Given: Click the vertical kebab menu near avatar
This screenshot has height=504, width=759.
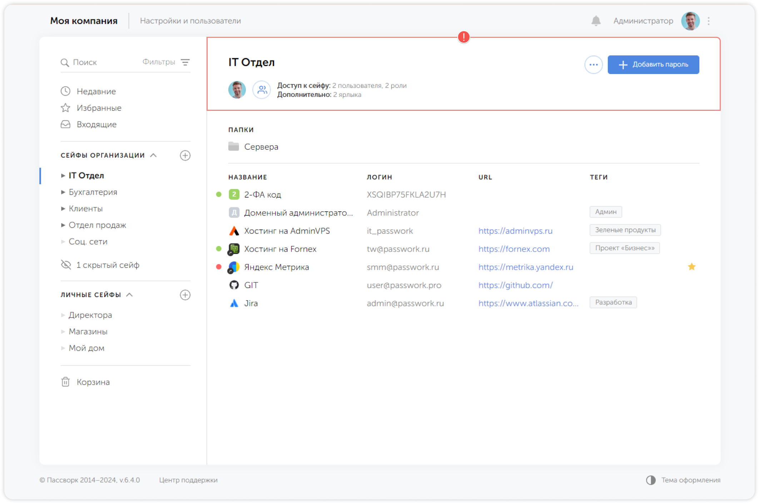Looking at the screenshot, I should [x=709, y=21].
